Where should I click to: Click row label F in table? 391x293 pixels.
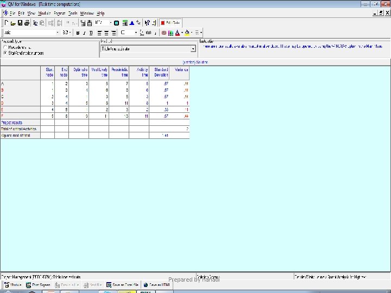[x=20, y=116]
